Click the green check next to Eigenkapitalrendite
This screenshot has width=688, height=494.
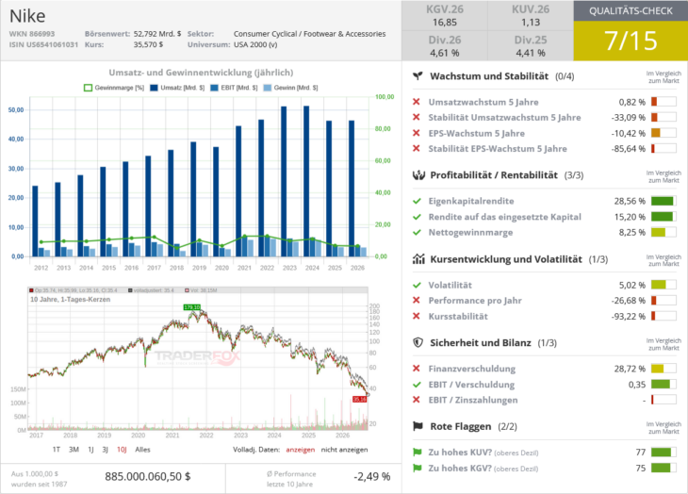[x=417, y=201]
